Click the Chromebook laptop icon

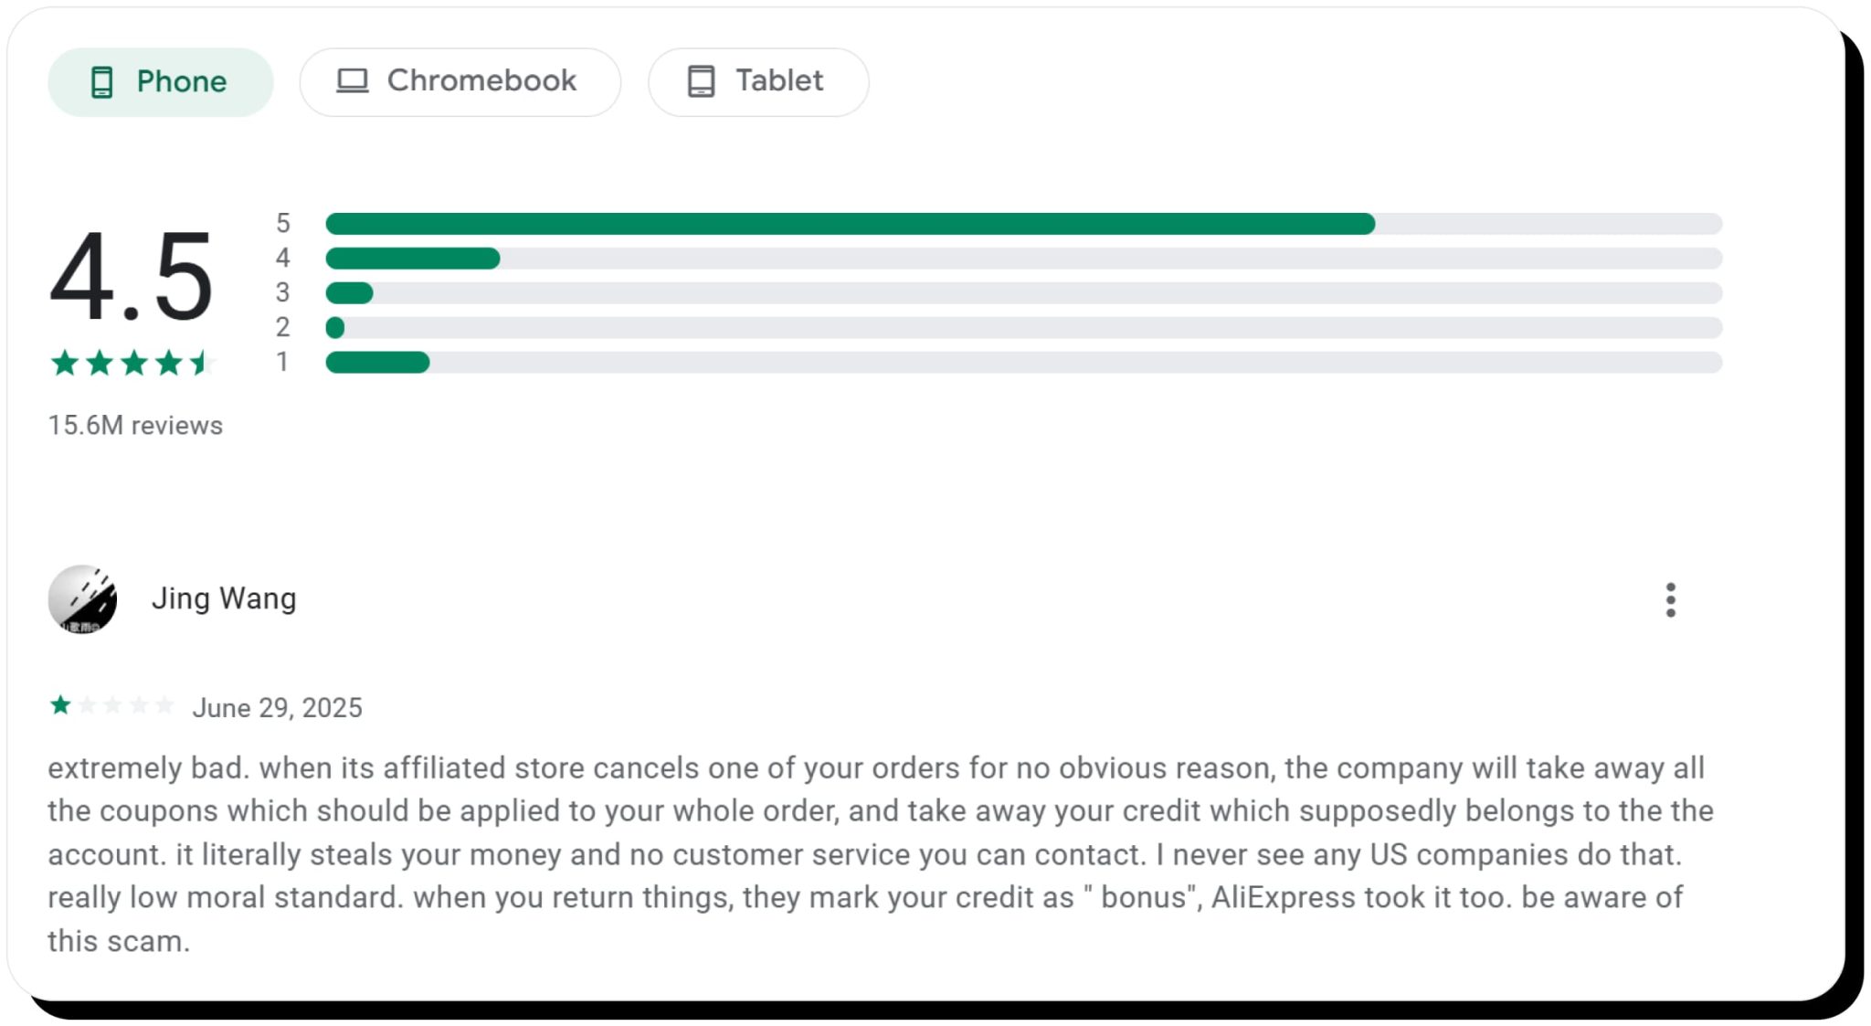tap(352, 80)
